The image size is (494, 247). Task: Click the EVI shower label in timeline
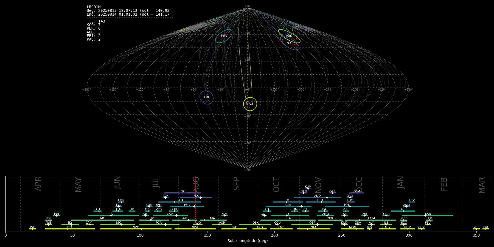[485, 228]
